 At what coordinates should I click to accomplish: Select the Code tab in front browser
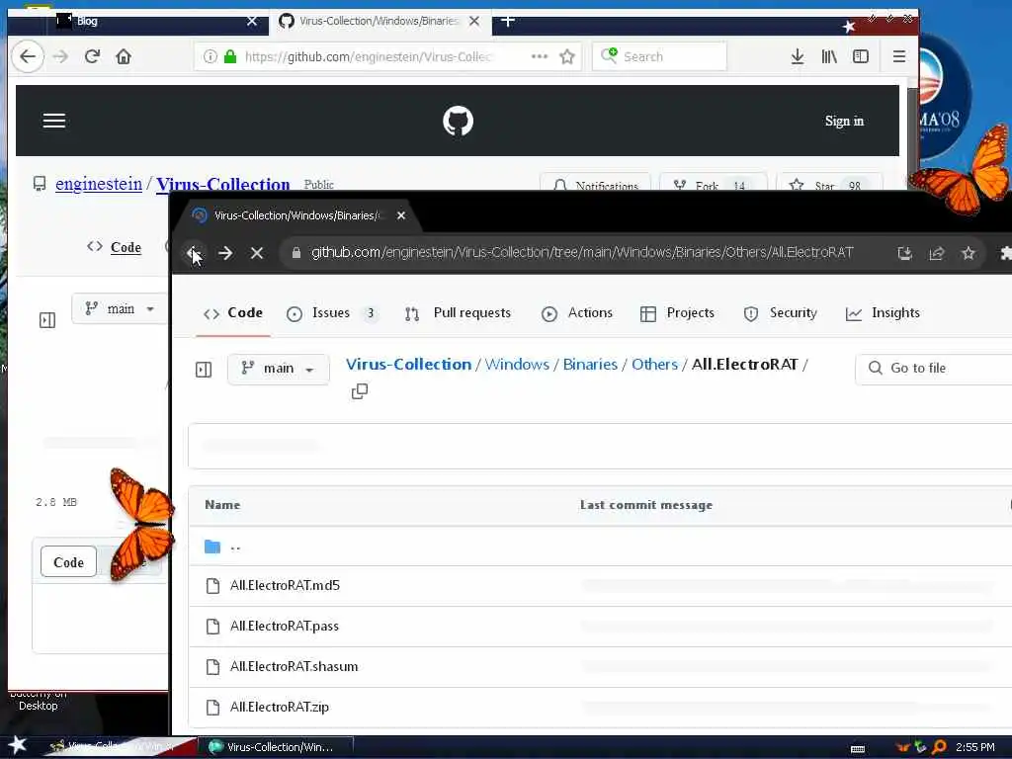233,313
